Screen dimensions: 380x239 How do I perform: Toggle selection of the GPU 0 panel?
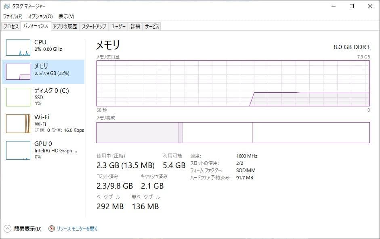pyautogui.click(x=44, y=149)
